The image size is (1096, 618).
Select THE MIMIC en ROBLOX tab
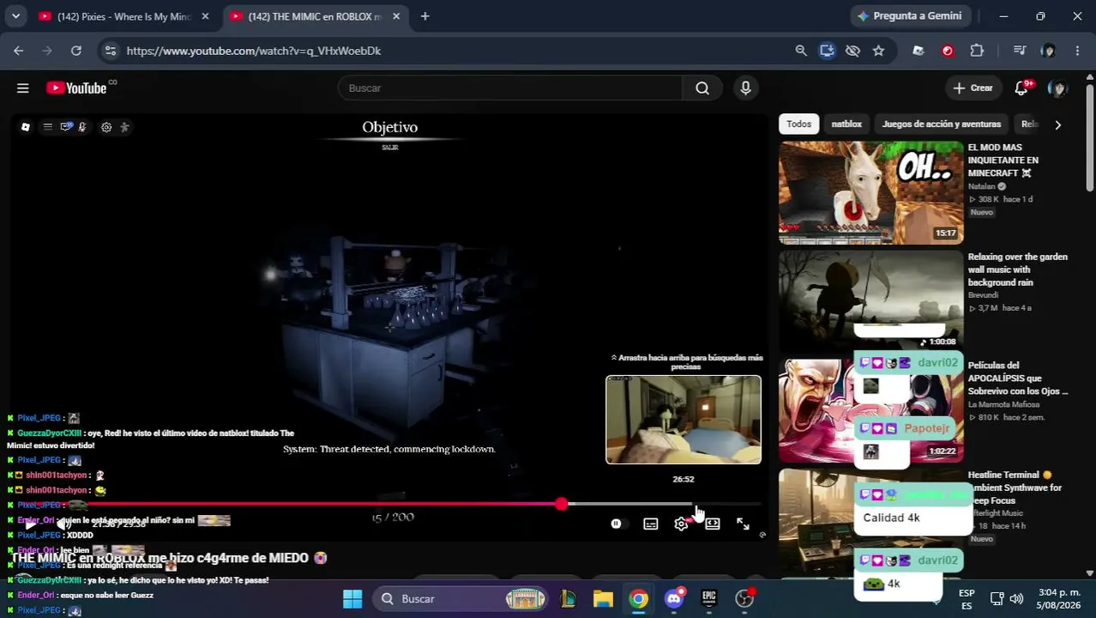[x=314, y=16]
